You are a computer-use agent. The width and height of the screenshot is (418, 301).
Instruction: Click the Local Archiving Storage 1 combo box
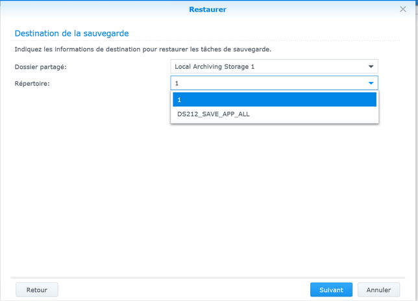[x=275, y=66]
